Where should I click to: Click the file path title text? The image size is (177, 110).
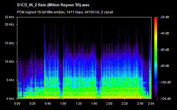point(53,5)
